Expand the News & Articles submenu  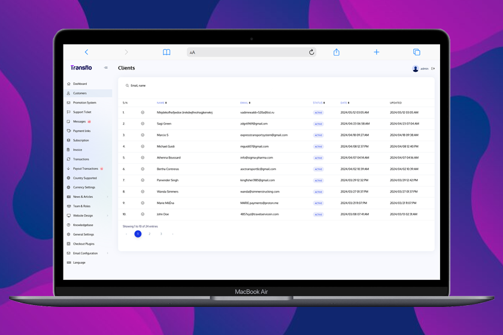pos(108,197)
